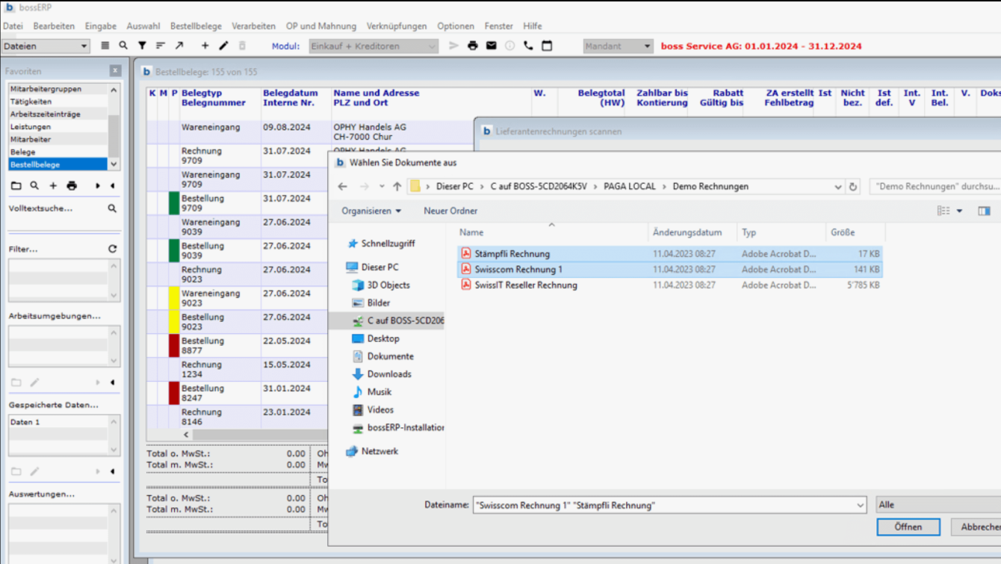
Task: Click the Öffnen button
Action: coord(908,527)
